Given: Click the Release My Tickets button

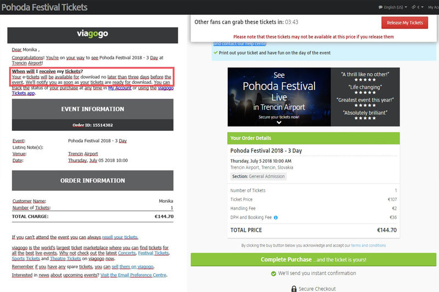Looking at the screenshot, I should pos(404,22).
